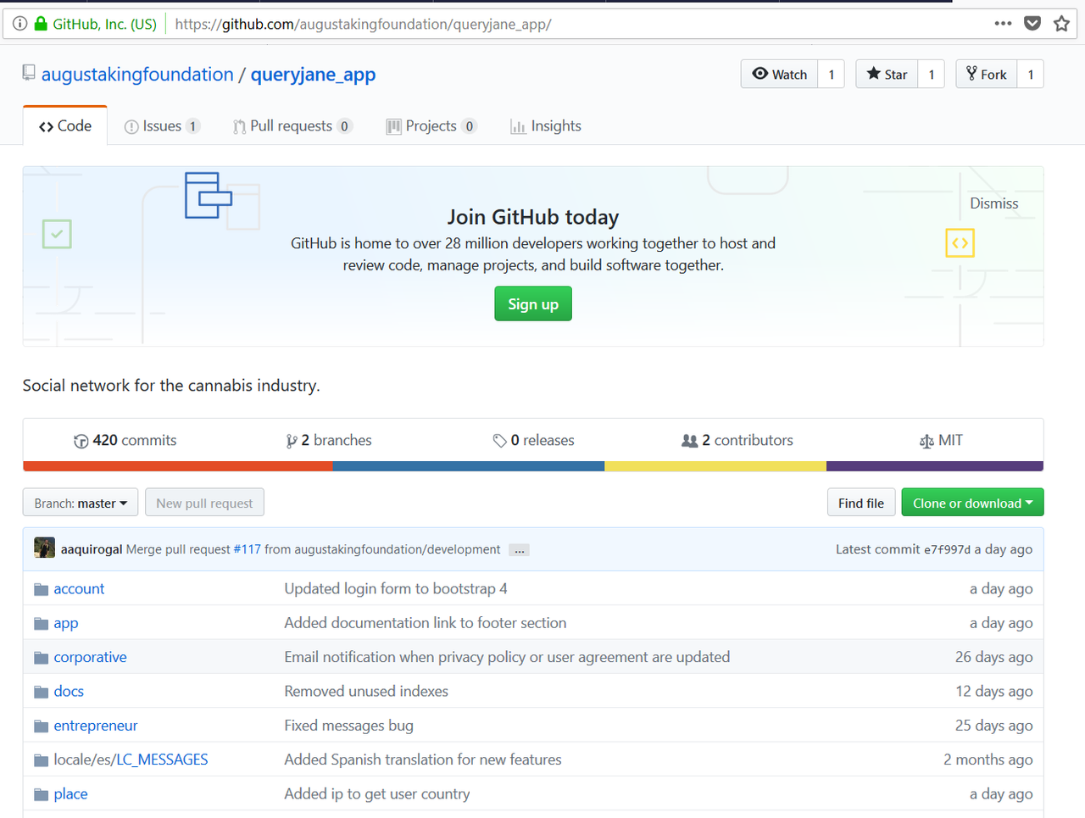This screenshot has height=818, width=1085.
Task: Open the Projects tab
Action: click(x=431, y=125)
